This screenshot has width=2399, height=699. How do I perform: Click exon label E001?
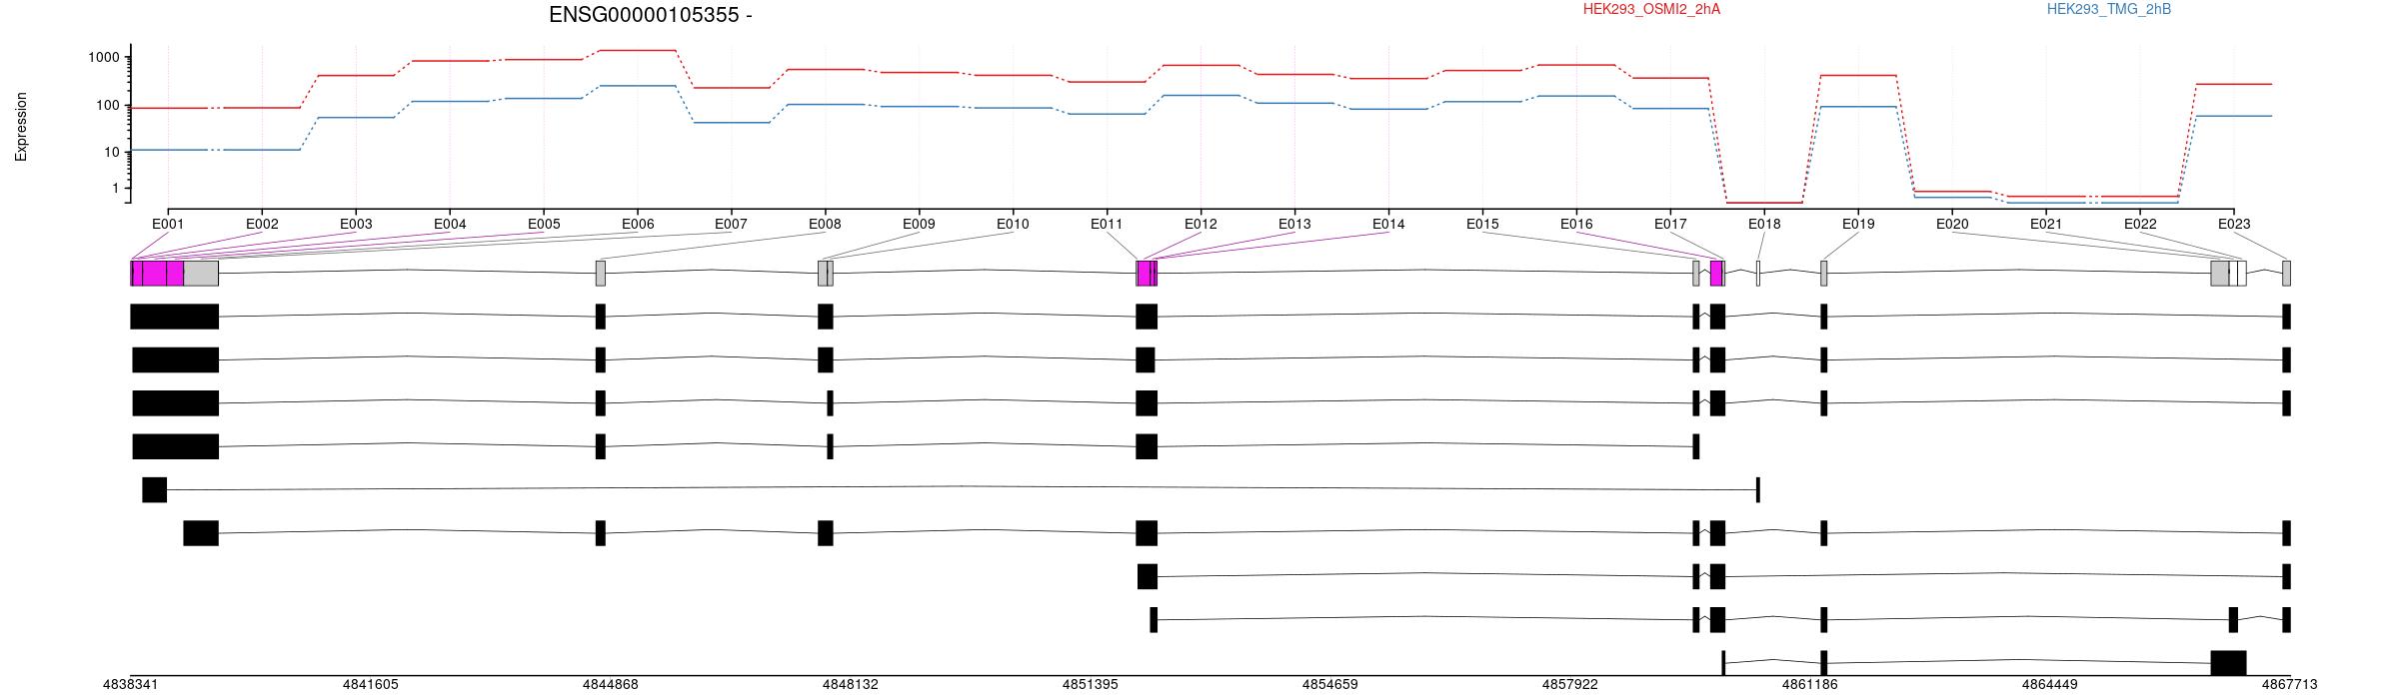(x=168, y=224)
